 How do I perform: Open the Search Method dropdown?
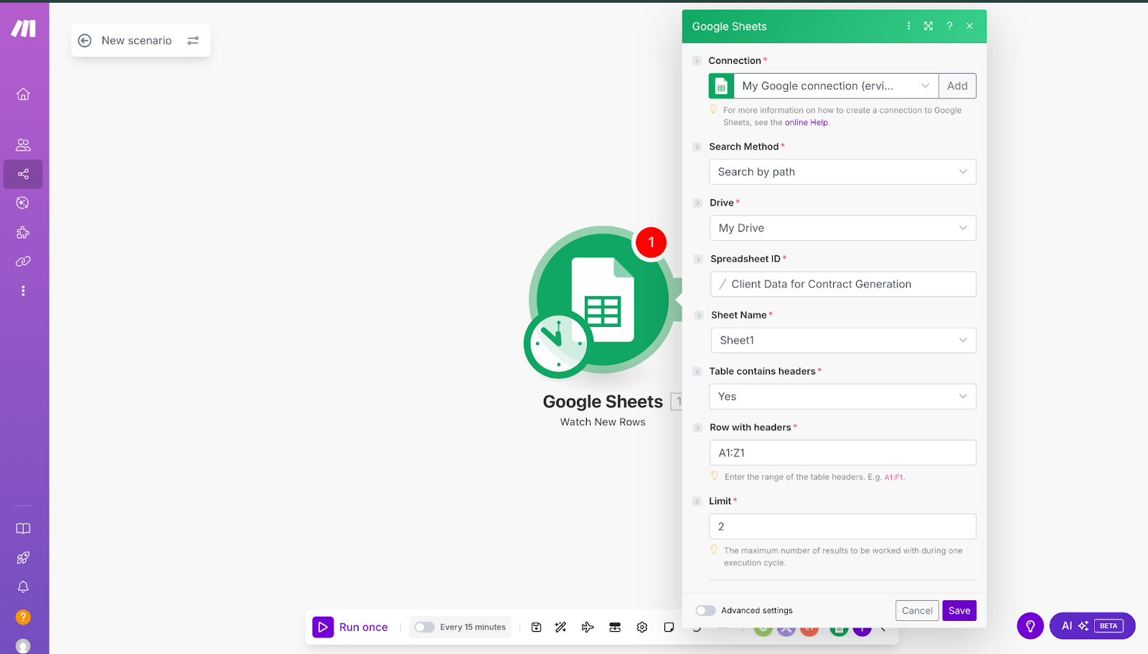click(x=842, y=172)
